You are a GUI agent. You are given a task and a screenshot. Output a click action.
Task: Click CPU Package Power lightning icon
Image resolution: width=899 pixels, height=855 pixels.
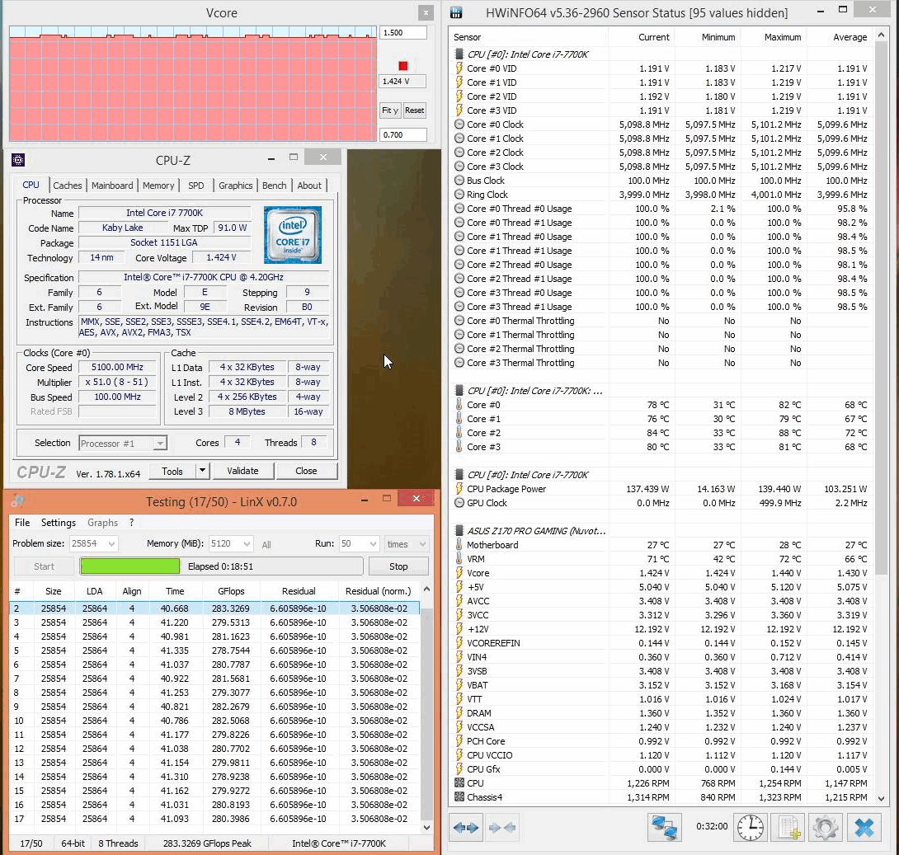[459, 489]
